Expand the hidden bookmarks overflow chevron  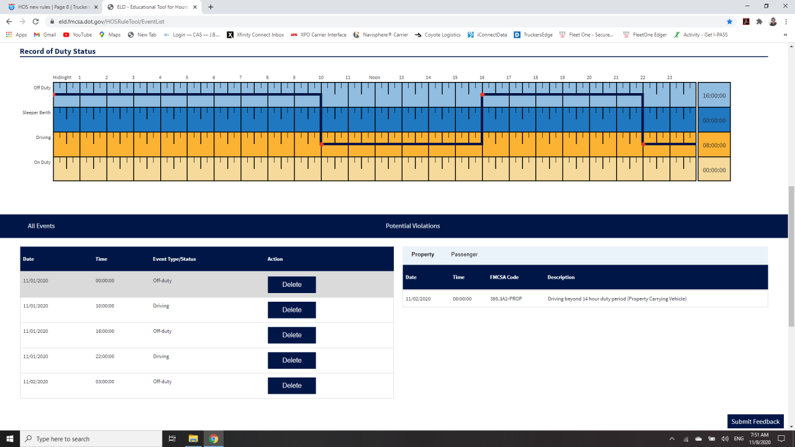[x=786, y=35]
